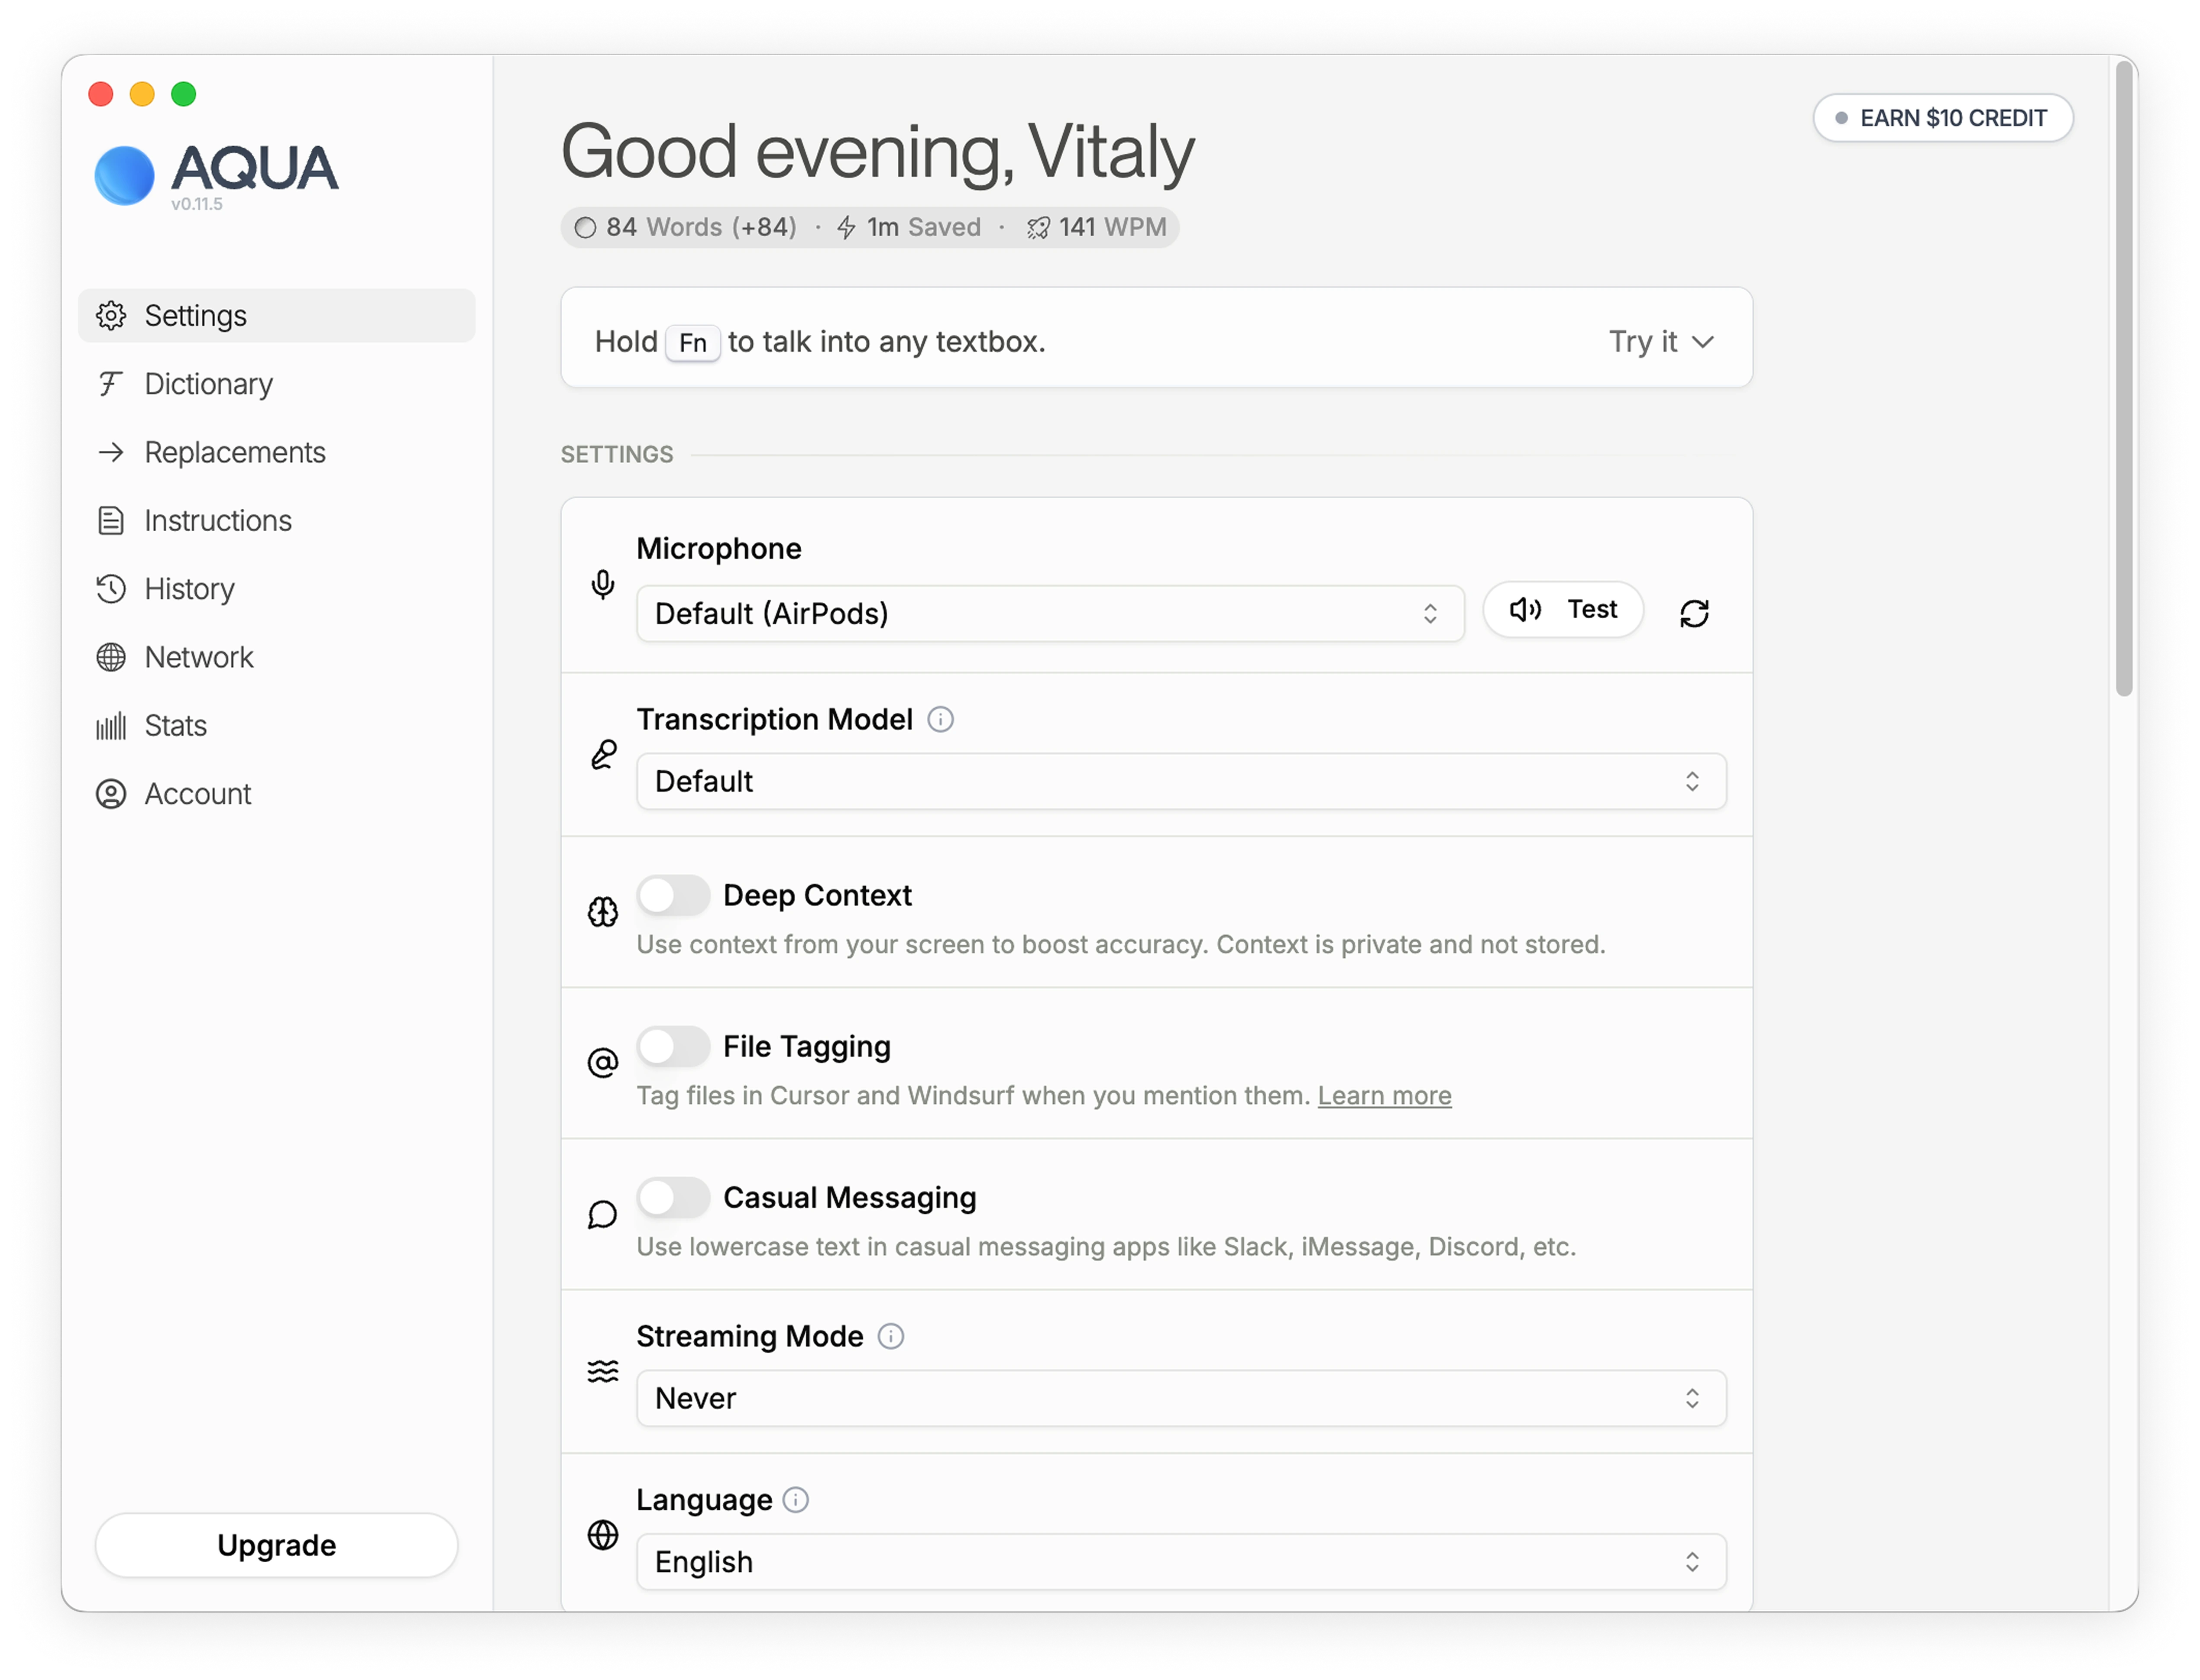
Task: Click the @ icon beside File Tagging
Action: [602, 1062]
